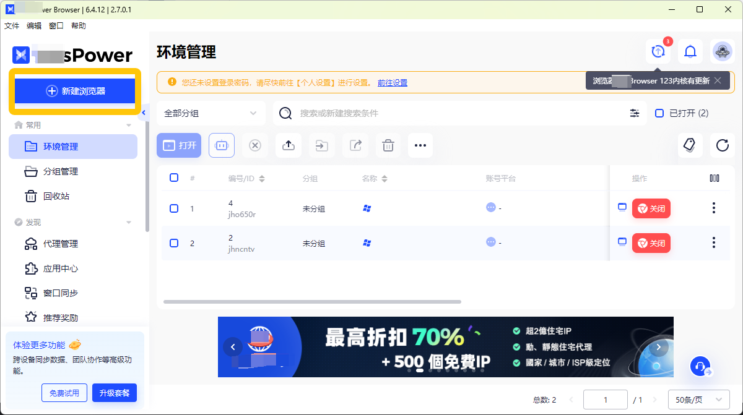Open the tag label icon
743x415 pixels.
click(690, 145)
